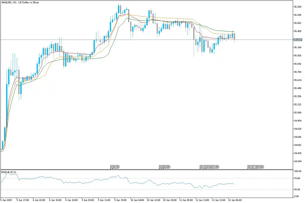Click the 10 Jun 12:00 time label
This screenshot has height=203, width=305.
coord(153,200)
